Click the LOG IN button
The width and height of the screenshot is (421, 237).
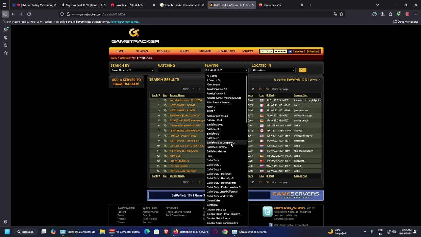pyautogui.click(x=299, y=52)
